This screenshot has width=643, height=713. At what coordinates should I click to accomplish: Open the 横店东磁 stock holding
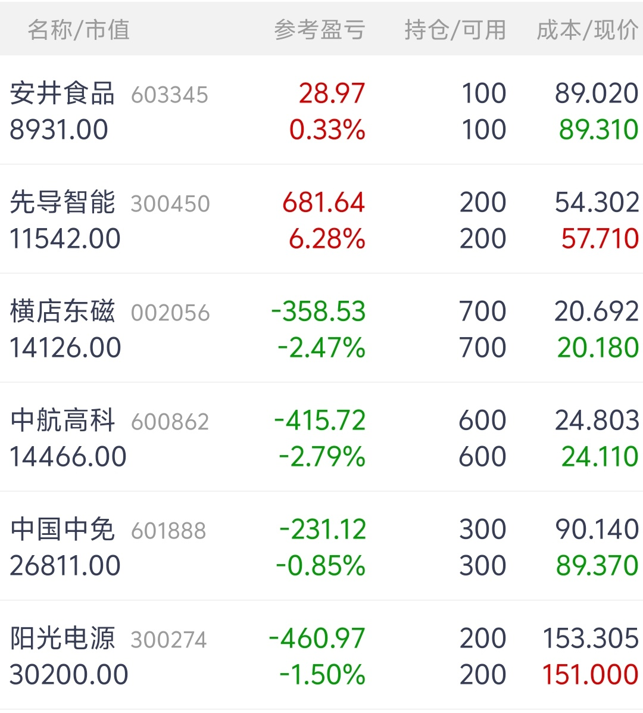click(63, 312)
